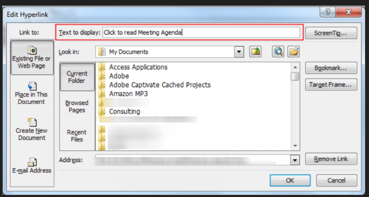Open the dialog Help question mark
369x197 pixels.
[x=328, y=12]
